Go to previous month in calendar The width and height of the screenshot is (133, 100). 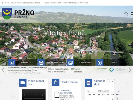(x=88, y=91)
